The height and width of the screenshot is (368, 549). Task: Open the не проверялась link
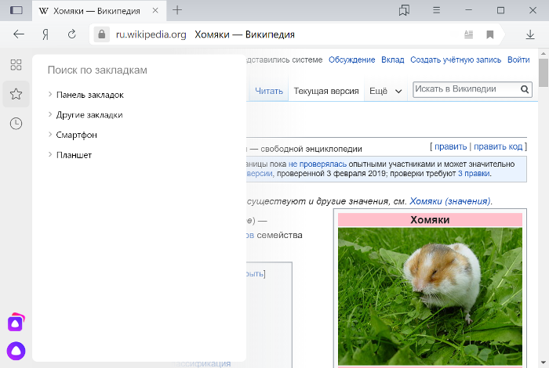[x=318, y=164]
